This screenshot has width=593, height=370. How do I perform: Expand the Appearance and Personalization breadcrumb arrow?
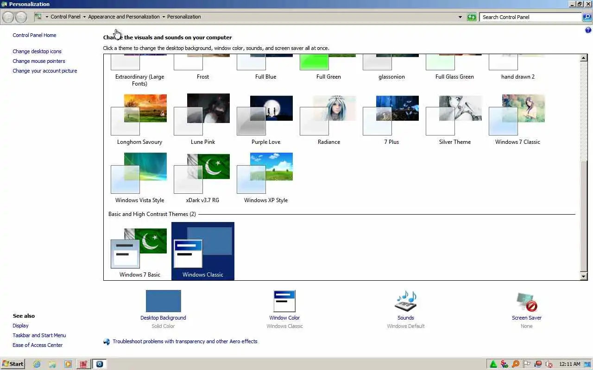click(164, 17)
